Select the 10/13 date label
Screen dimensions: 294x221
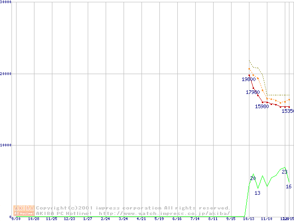249,219
